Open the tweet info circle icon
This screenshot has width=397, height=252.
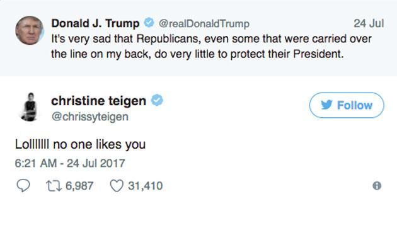pyautogui.click(x=377, y=186)
